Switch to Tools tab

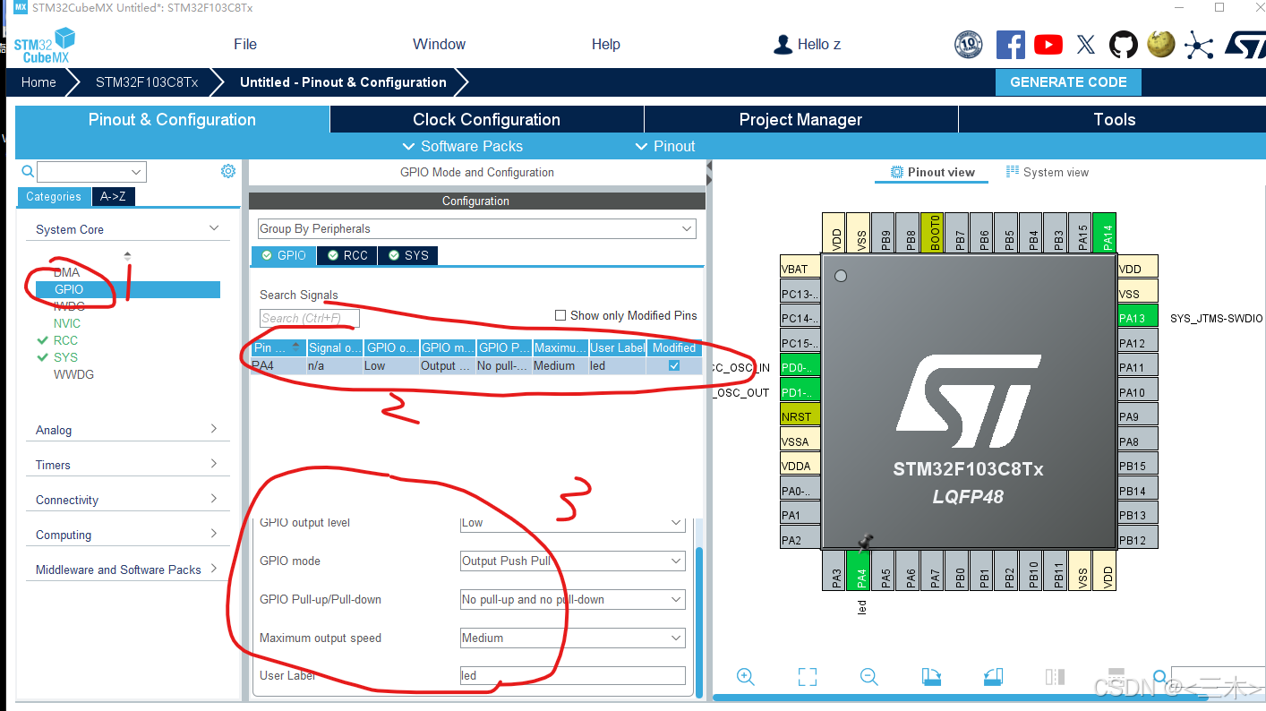pyautogui.click(x=1114, y=120)
